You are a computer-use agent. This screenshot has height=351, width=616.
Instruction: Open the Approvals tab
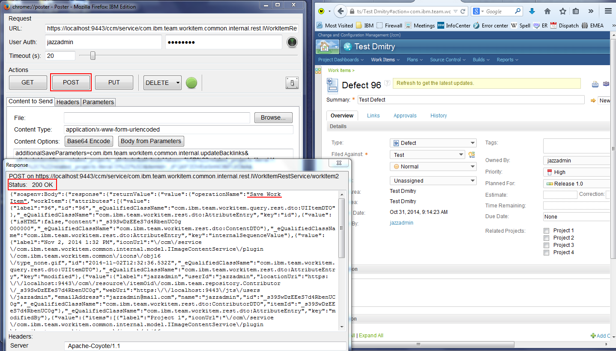pyautogui.click(x=405, y=116)
